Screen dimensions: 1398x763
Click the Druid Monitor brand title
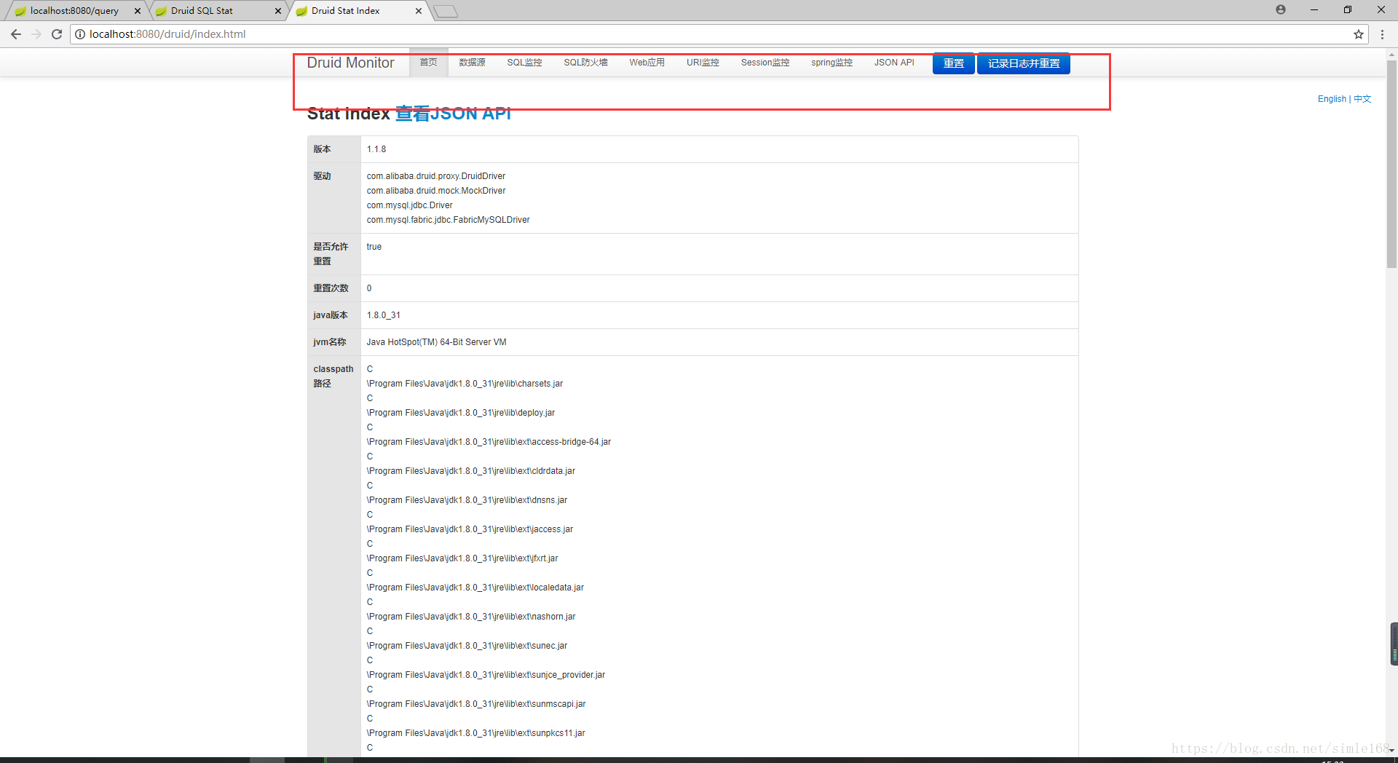click(350, 63)
